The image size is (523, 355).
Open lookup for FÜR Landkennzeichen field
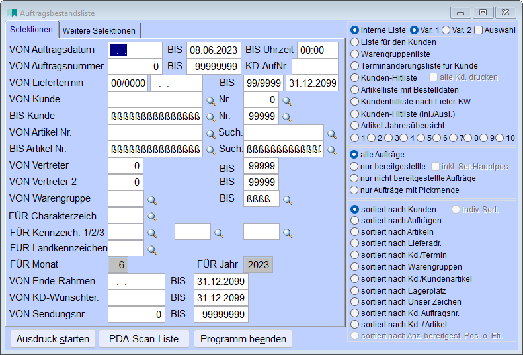click(151, 249)
